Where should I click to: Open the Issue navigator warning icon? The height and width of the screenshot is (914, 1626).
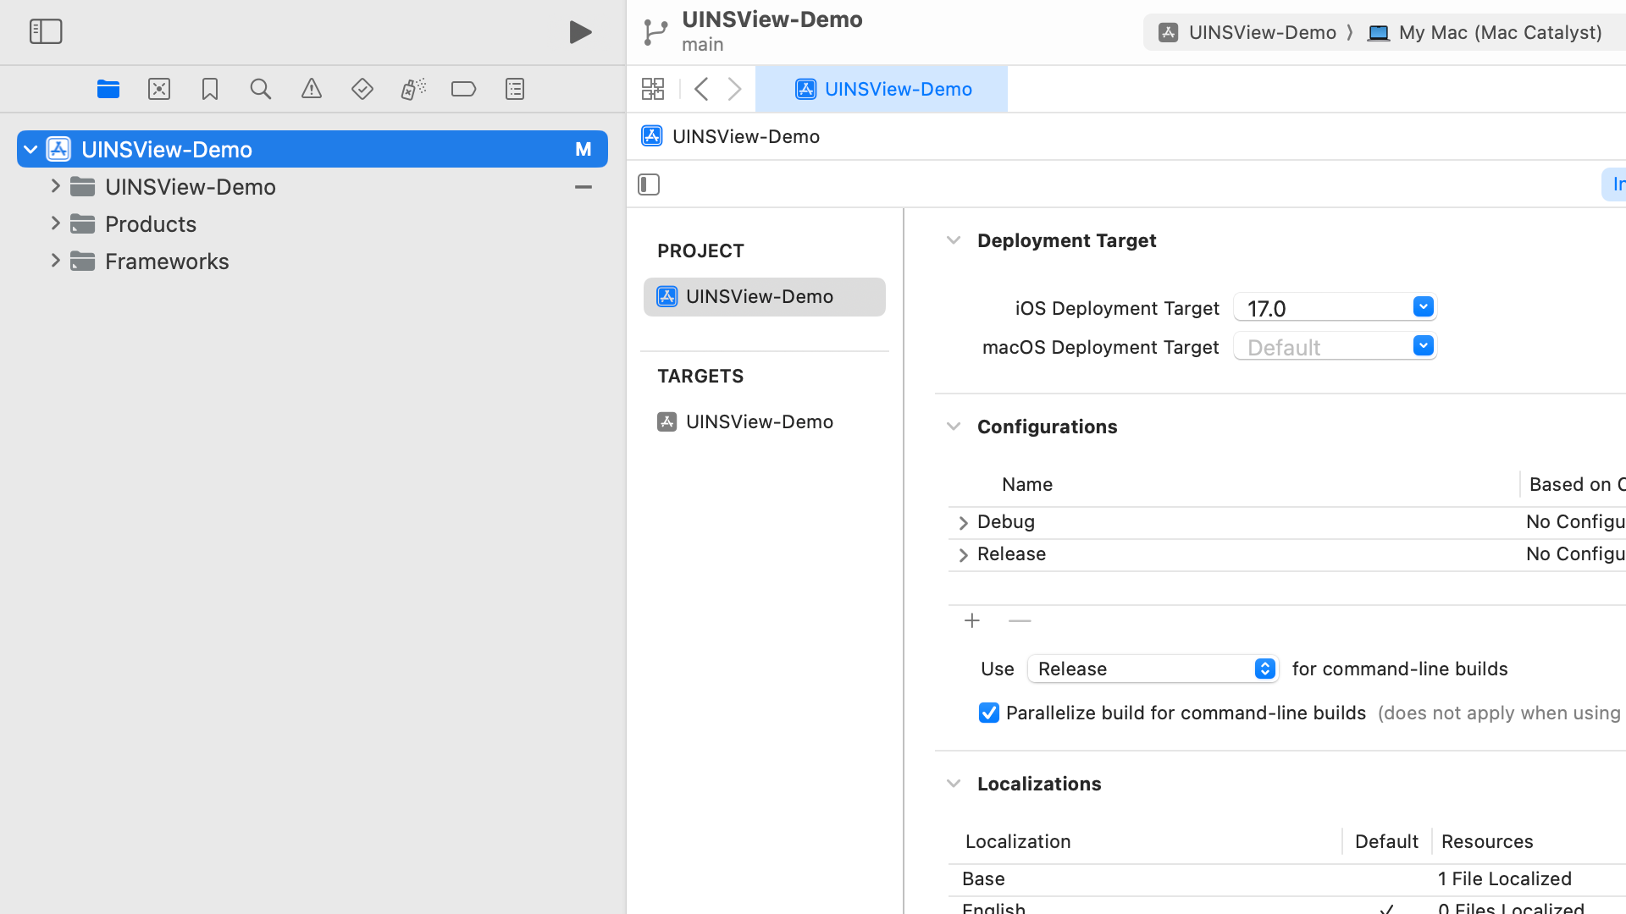coord(312,89)
